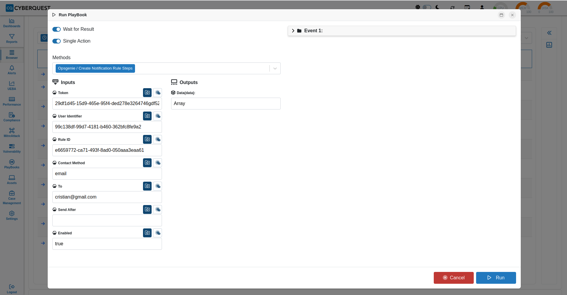567x295 pixels.
Task: Click the Opsgenie Create Notification Rule Steps tag
Action: tap(95, 68)
